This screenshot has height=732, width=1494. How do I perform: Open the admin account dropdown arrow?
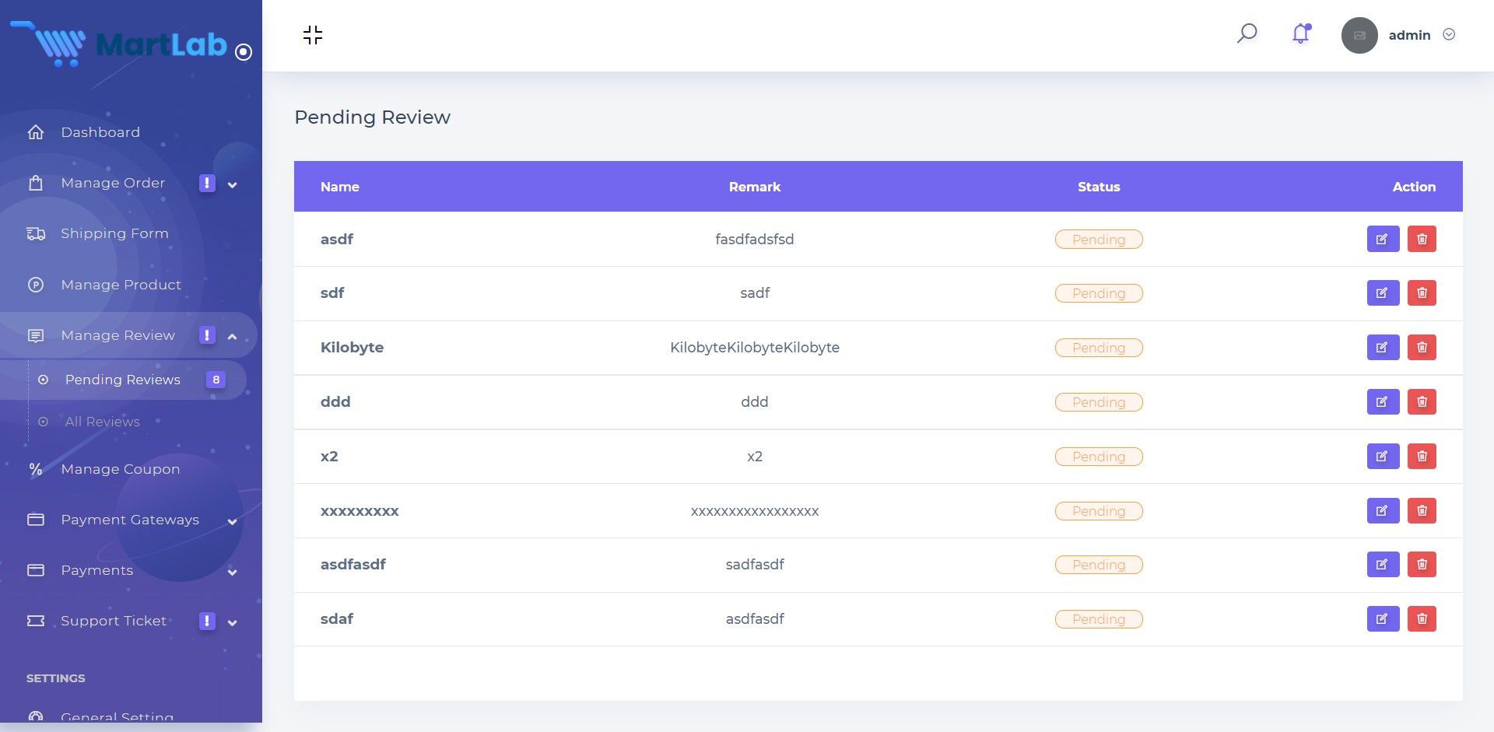click(1449, 34)
